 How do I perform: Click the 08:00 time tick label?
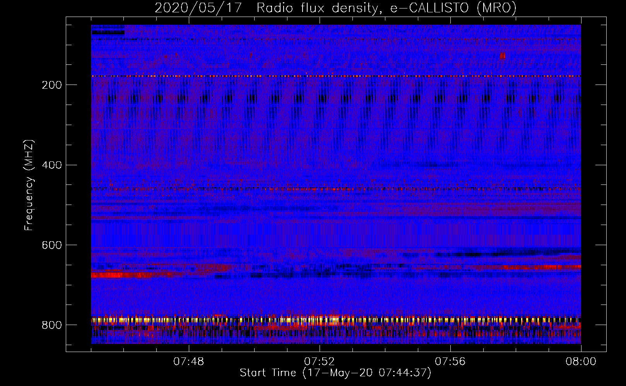(x=581, y=362)
